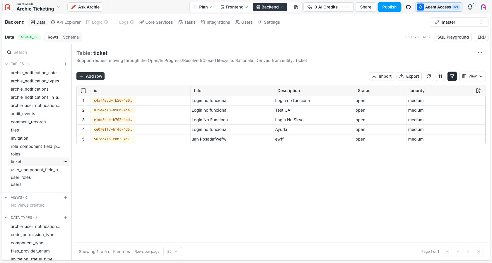Open the API Explorer tab
The width and height of the screenshot is (492, 263).
(x=66, y=22)
